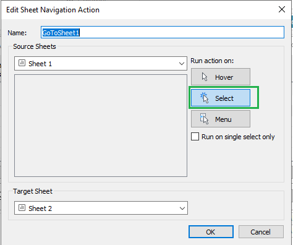The width and height of the screenshot is (293, 245).
Task: Click the Sheet 1 worksheet chart icon
Action: 22,63
